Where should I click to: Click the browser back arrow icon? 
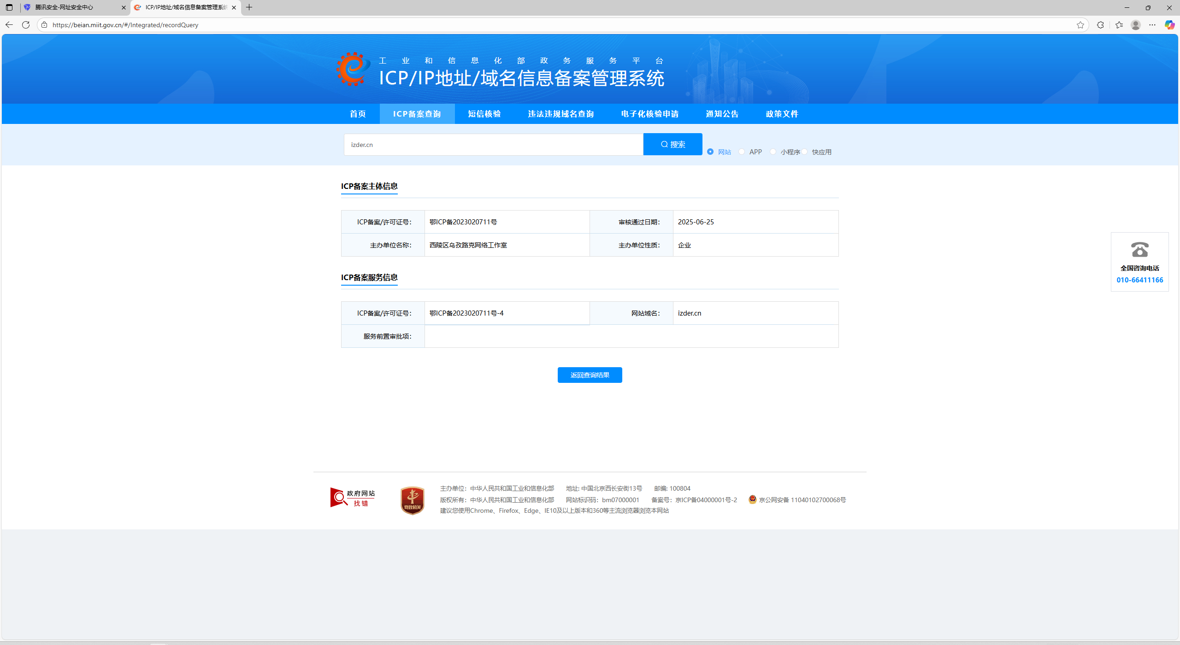click(x=9, y=25)
